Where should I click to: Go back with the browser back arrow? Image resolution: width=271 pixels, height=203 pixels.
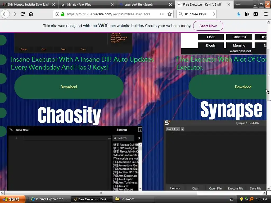point(5,14)
